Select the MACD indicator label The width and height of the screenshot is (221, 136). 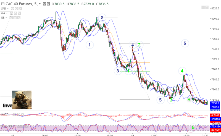(x=5, y=114)
